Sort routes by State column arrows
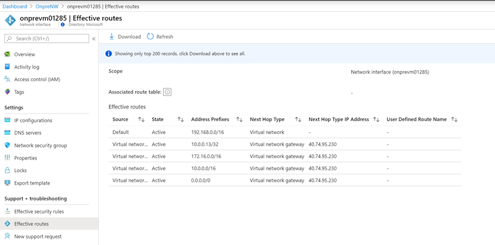The height and width of the screenshot is (245, 495). point(180,120)
